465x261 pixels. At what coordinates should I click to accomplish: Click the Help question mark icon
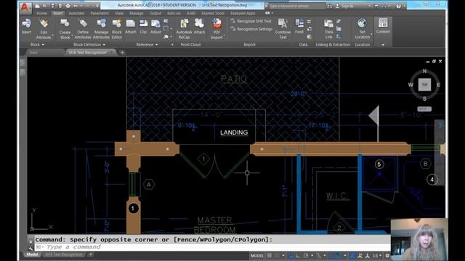(x=398, y=6)
